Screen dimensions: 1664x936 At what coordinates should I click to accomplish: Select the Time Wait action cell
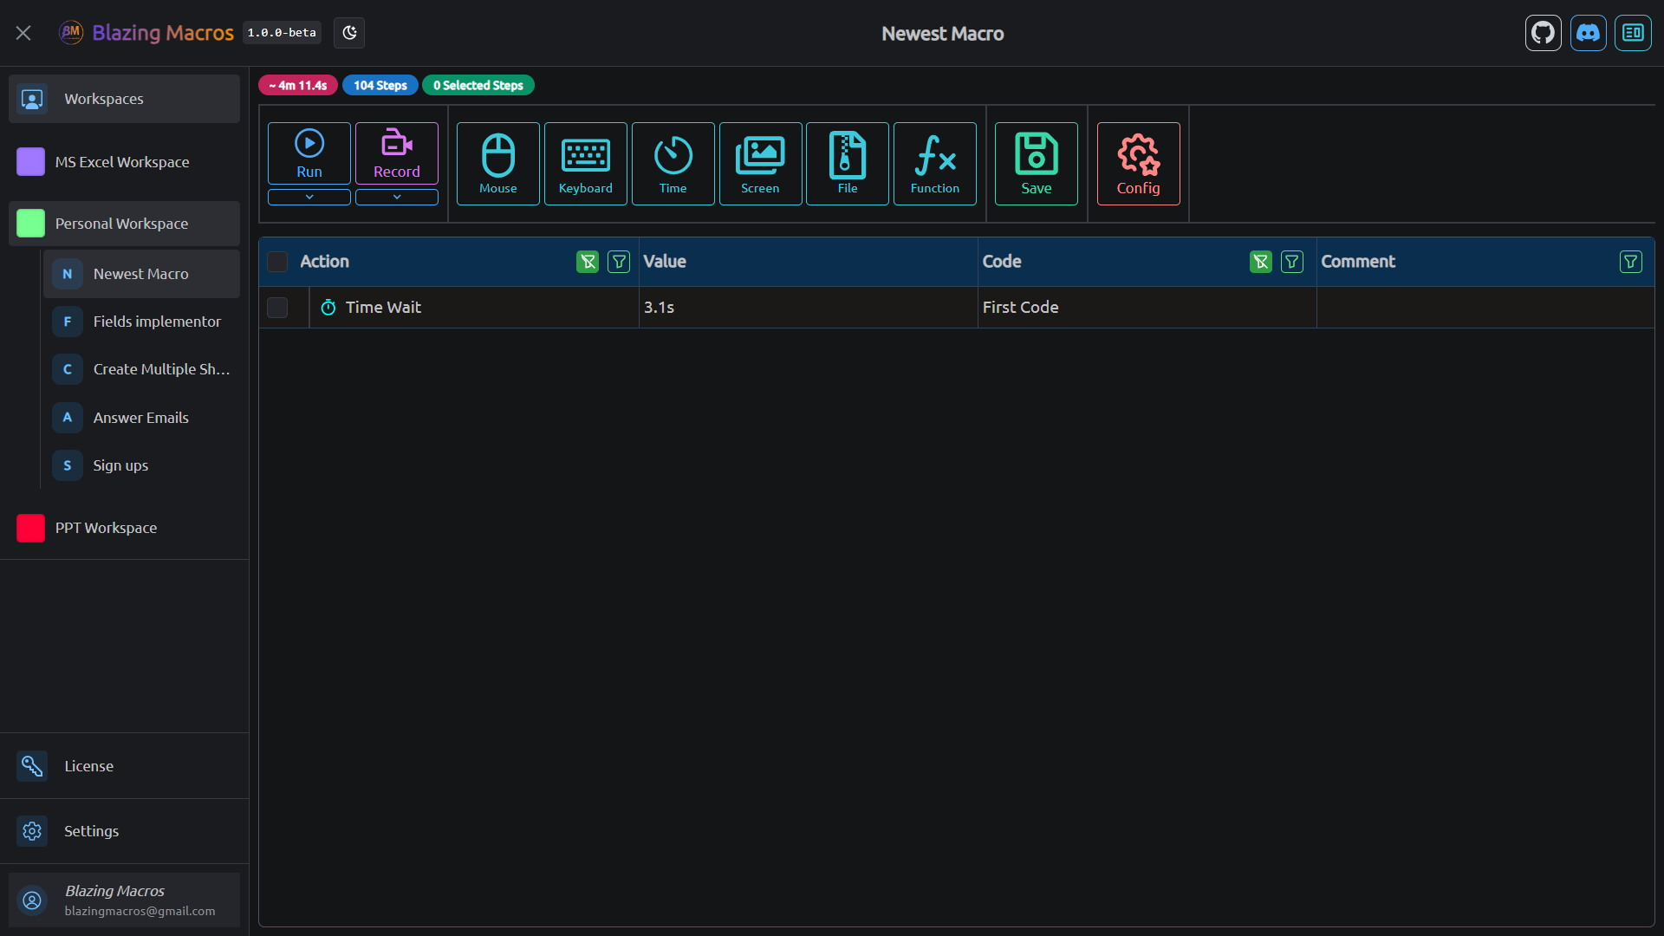pos(474,308)
